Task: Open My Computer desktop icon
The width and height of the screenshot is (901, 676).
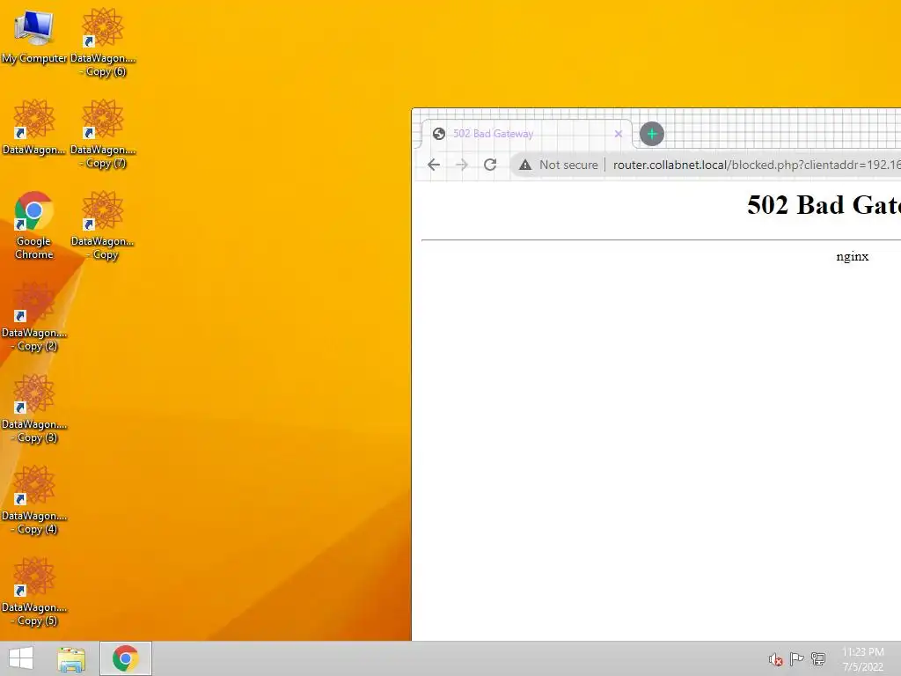Action: 34,36
